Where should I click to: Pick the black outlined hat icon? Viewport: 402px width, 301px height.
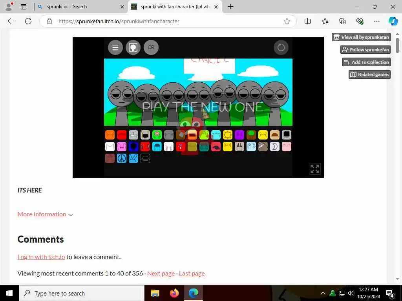(x=145, y=158)
